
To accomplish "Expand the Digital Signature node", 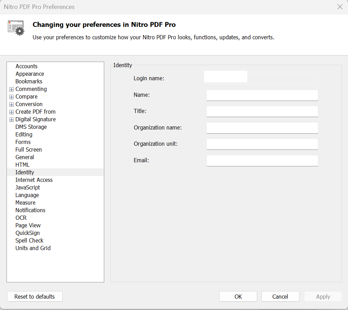I will 11,120.
